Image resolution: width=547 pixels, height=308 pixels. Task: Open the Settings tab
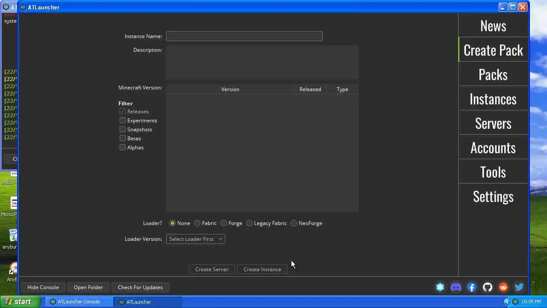point(493,196)
